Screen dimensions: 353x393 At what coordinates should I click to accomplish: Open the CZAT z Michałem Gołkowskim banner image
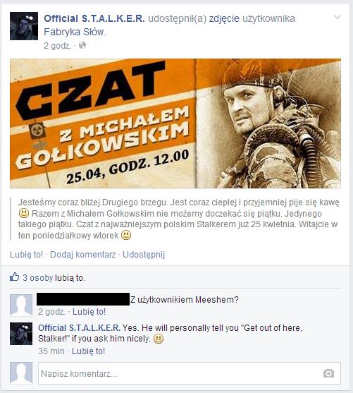(x=175, y=123)
